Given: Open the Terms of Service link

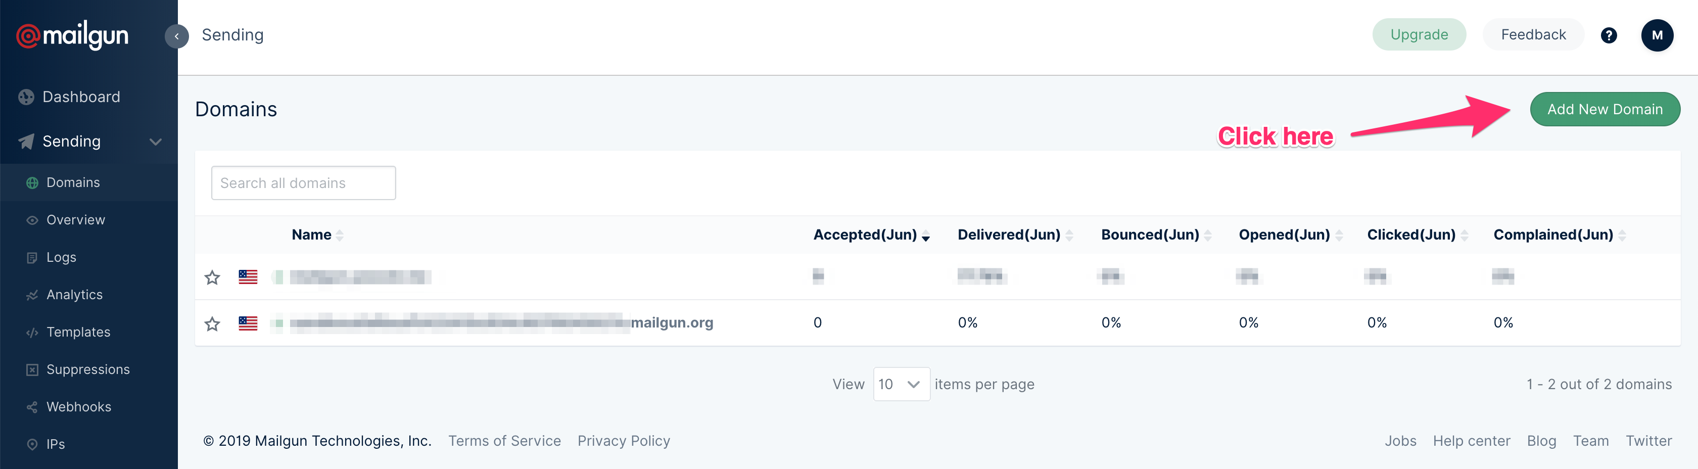Looking at the screenshot, I should 504,441.
